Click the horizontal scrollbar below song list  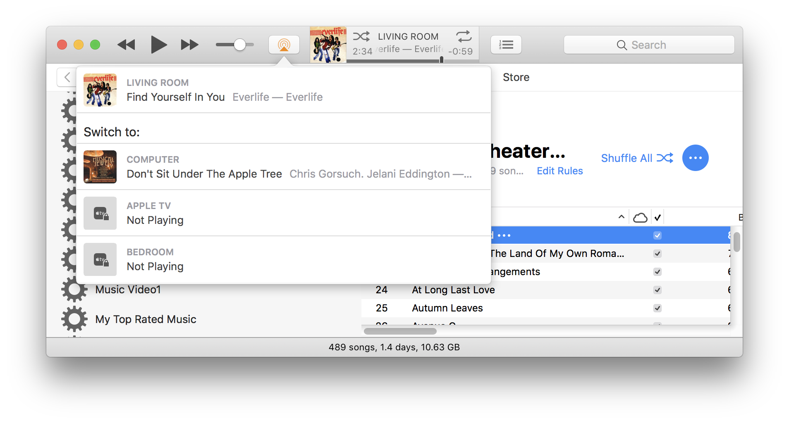(x=400, y=331)
